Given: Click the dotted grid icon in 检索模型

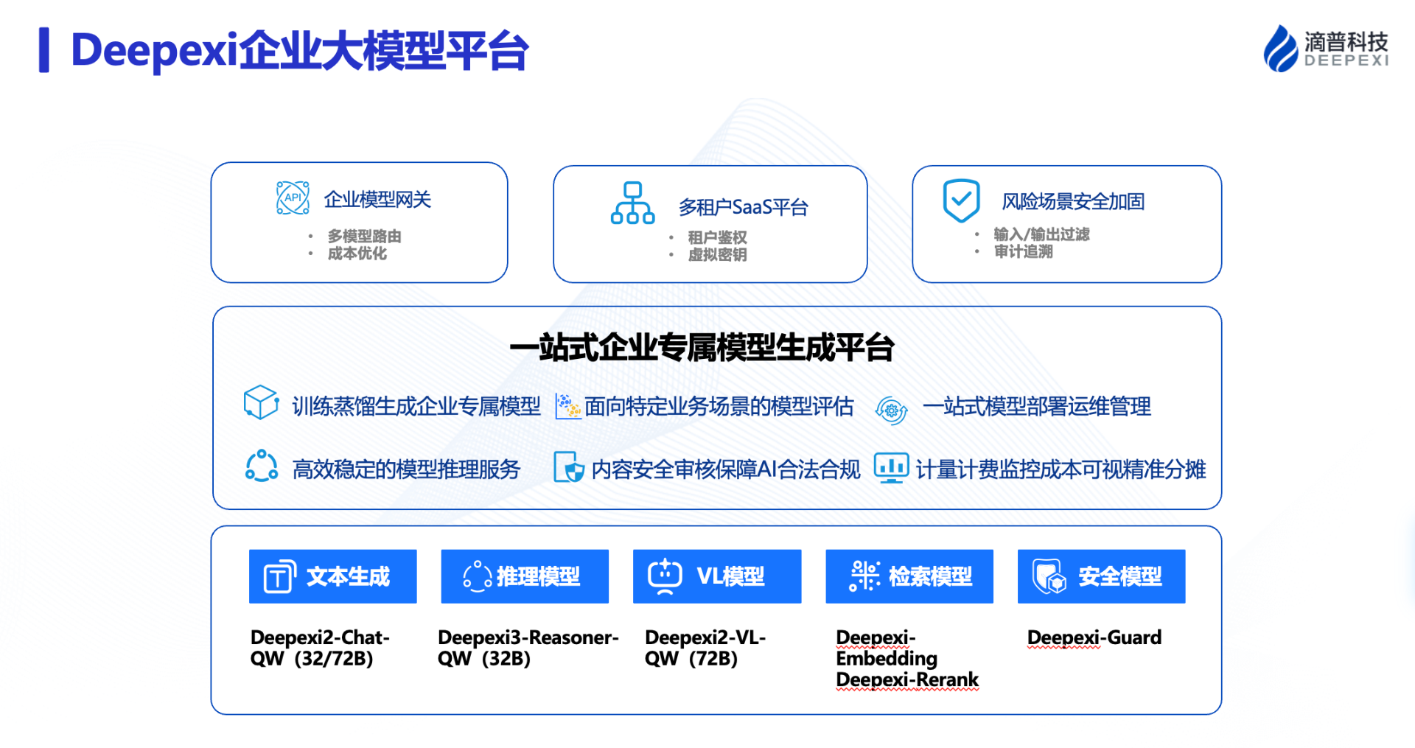Looking at the screenshot, I should point(864,576).
